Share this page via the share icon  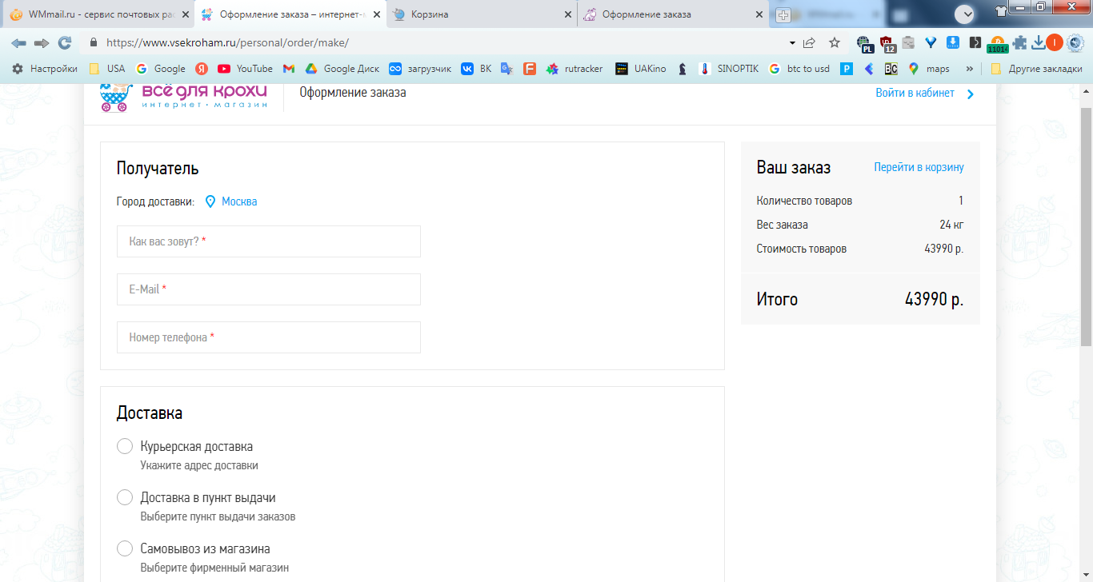click(x=810, y=42)
